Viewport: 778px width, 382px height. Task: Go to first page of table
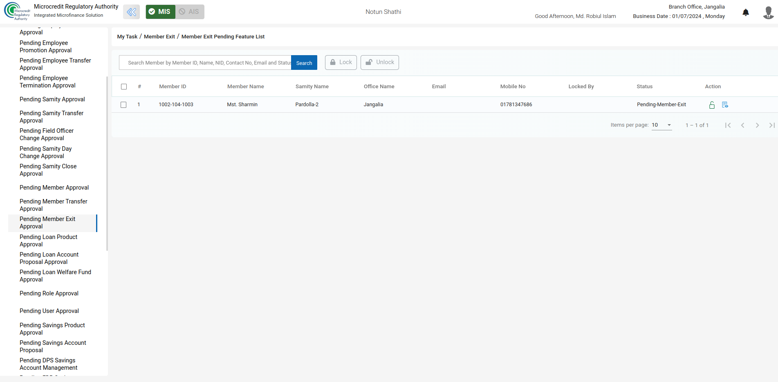(x=728, y=125)
